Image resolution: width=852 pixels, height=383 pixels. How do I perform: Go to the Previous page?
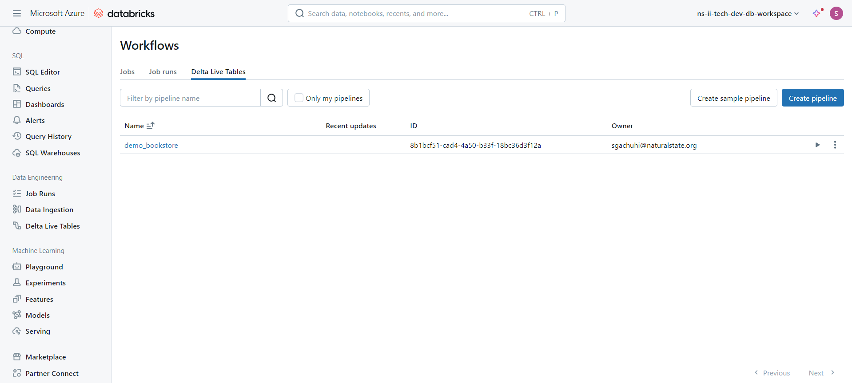772,373
